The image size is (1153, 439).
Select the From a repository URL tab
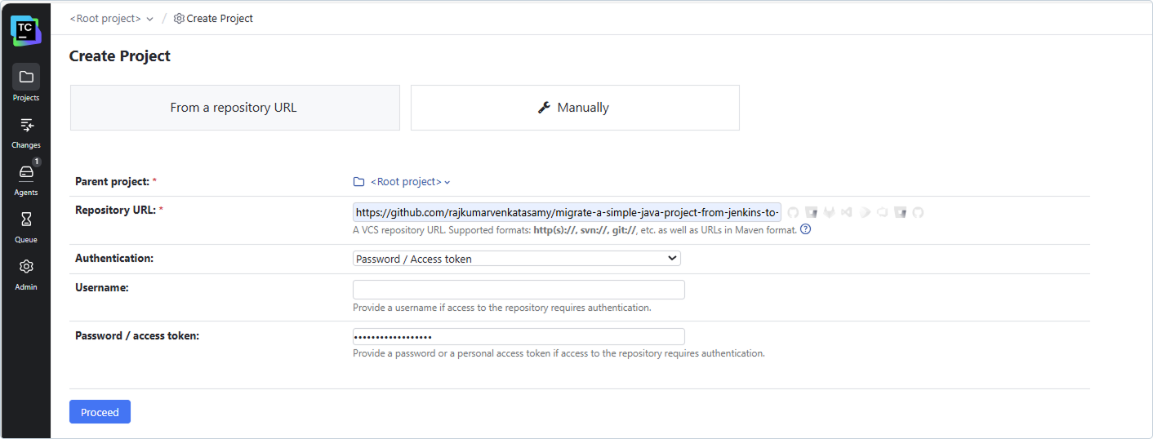[234, 108]
